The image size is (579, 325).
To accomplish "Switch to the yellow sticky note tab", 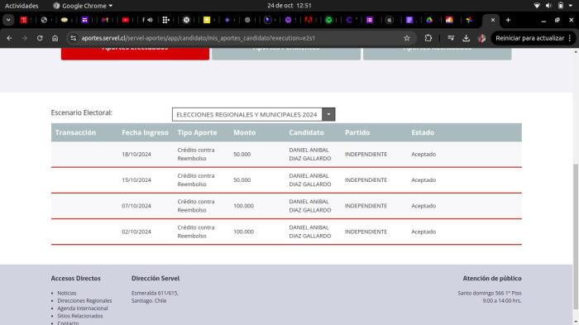I will pyautogui.click(x=207, y=20).
